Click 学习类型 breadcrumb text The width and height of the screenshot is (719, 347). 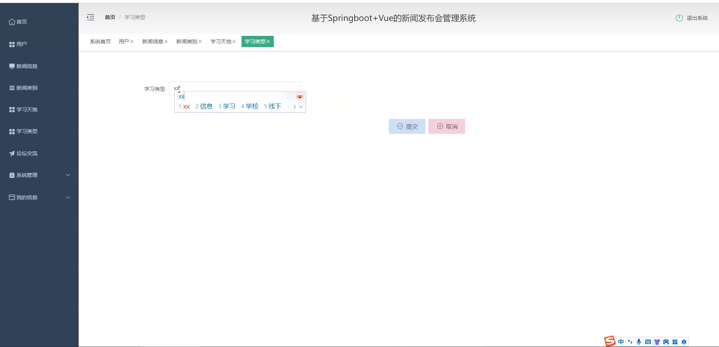(135, 17)
